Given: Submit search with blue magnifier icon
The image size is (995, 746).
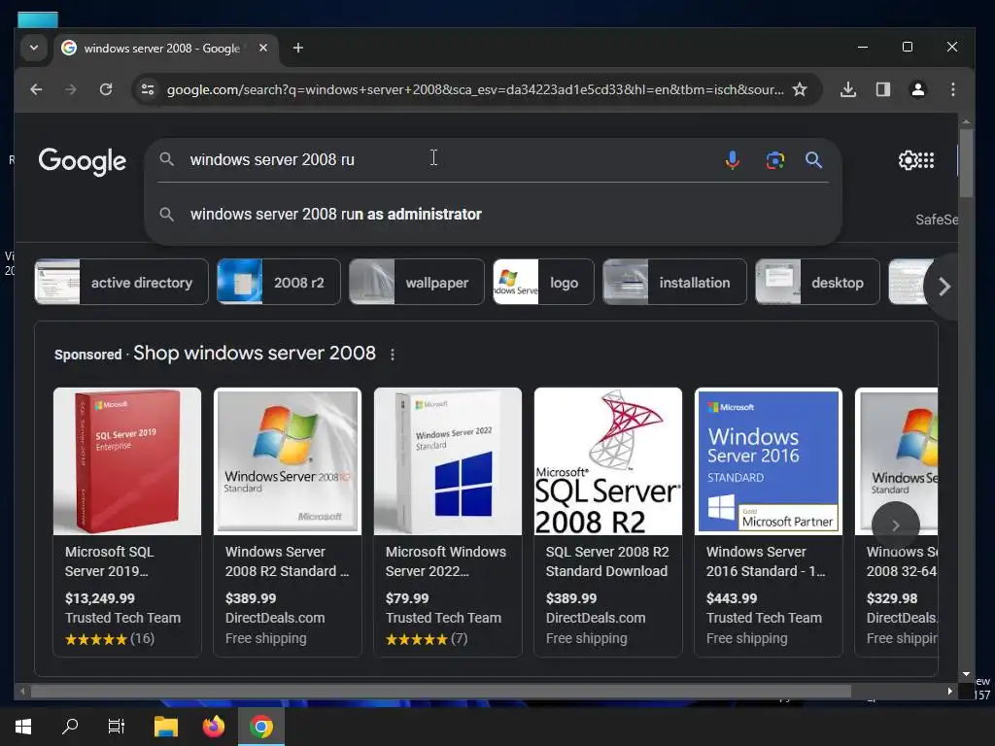Looking at the screenshot, I should click(x=813, y=160).
